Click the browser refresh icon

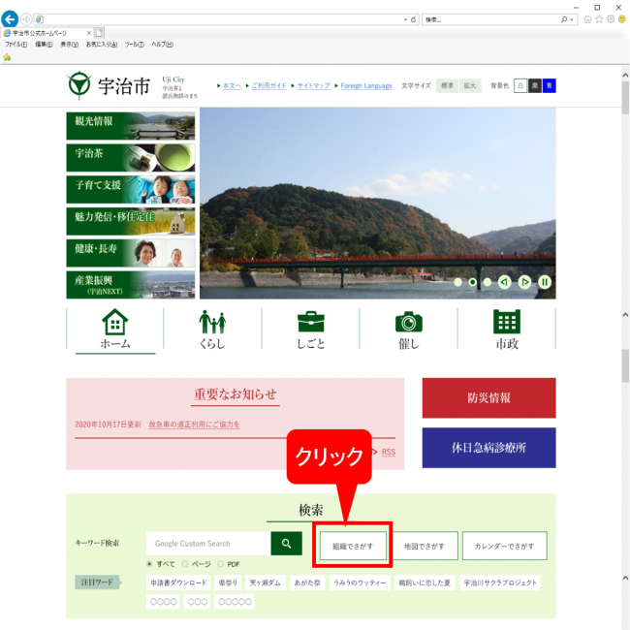[x=414, y=19]
